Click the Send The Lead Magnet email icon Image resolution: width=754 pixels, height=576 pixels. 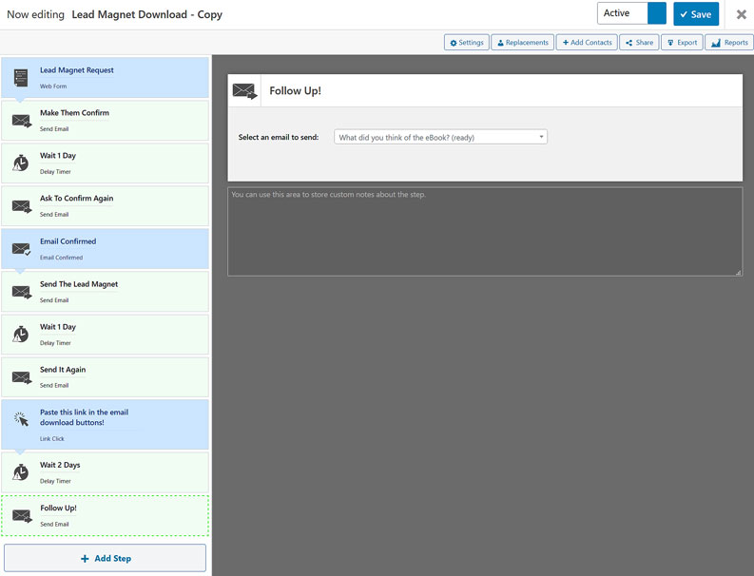(x=21, y=292)
